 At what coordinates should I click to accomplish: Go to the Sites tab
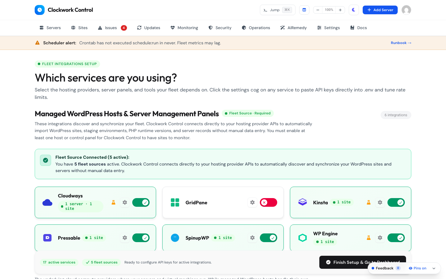tap(79, 28)
